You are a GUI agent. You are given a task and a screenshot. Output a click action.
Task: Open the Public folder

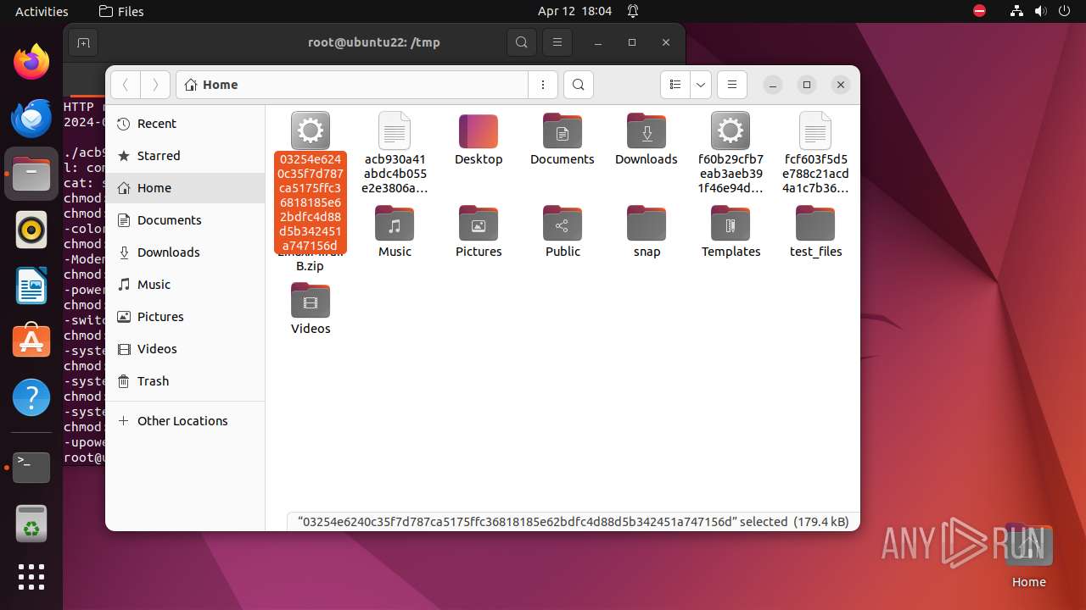tap(563, 232)
